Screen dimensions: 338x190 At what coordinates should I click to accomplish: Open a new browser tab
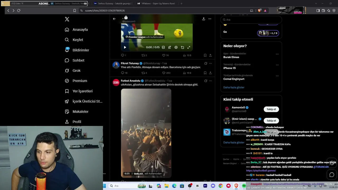pyautogui.click(x=181, y=4)
